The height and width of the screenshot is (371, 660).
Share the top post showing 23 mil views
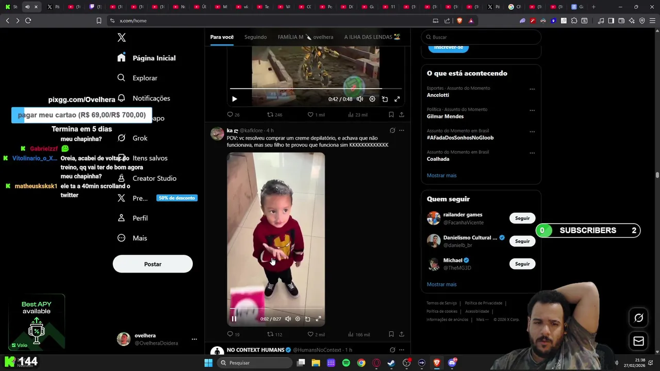(402, 114)
